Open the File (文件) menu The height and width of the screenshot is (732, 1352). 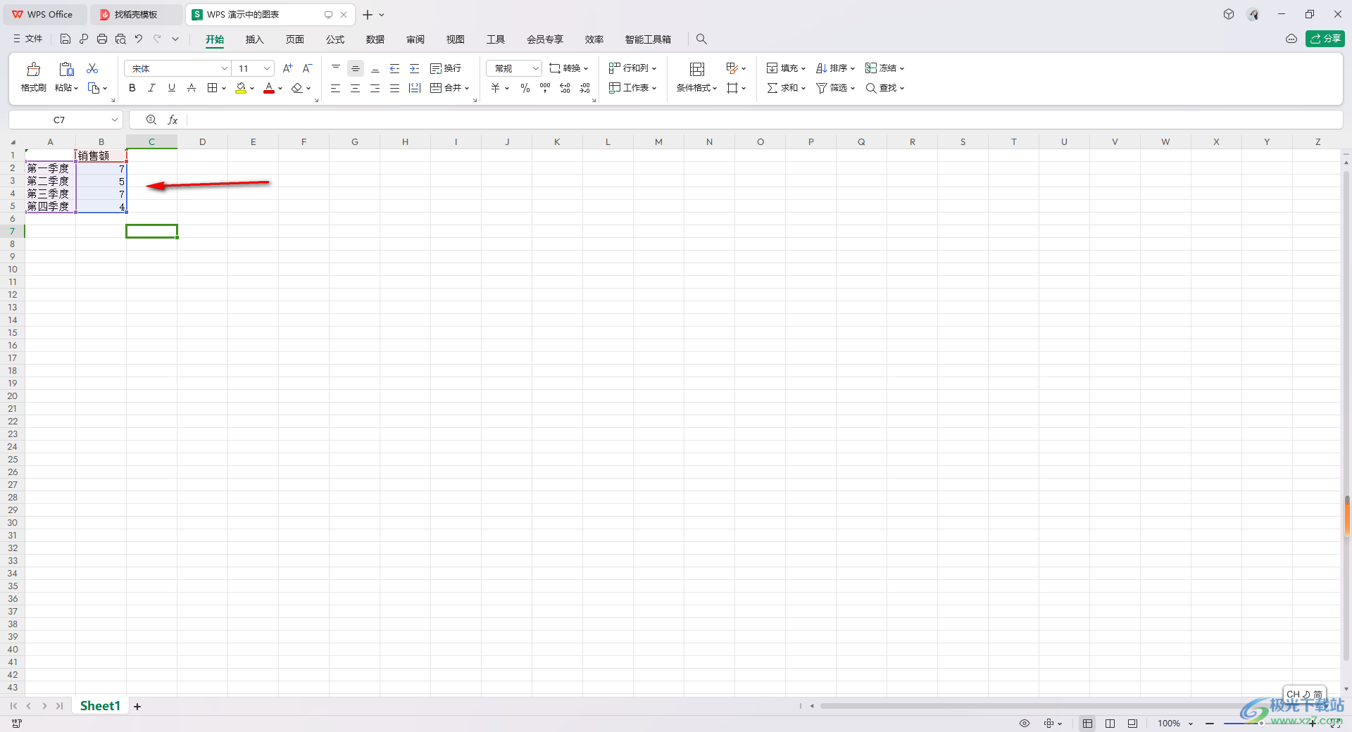click(x=28, y=39)
